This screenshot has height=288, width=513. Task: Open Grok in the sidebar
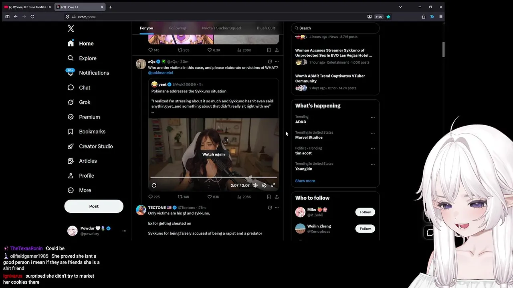(x=79, y=102)
